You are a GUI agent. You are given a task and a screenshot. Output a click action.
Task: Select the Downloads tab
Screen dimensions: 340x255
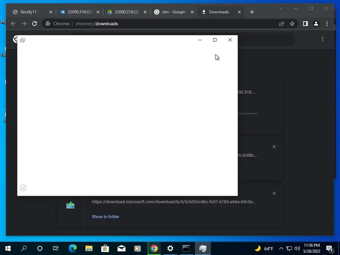(x=221, y=12)
